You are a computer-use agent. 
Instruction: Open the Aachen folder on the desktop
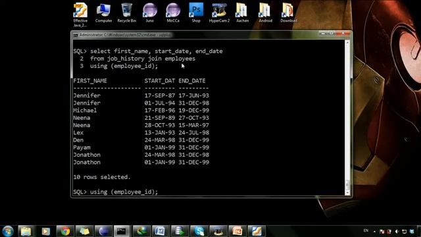click(x=242, y=13)
